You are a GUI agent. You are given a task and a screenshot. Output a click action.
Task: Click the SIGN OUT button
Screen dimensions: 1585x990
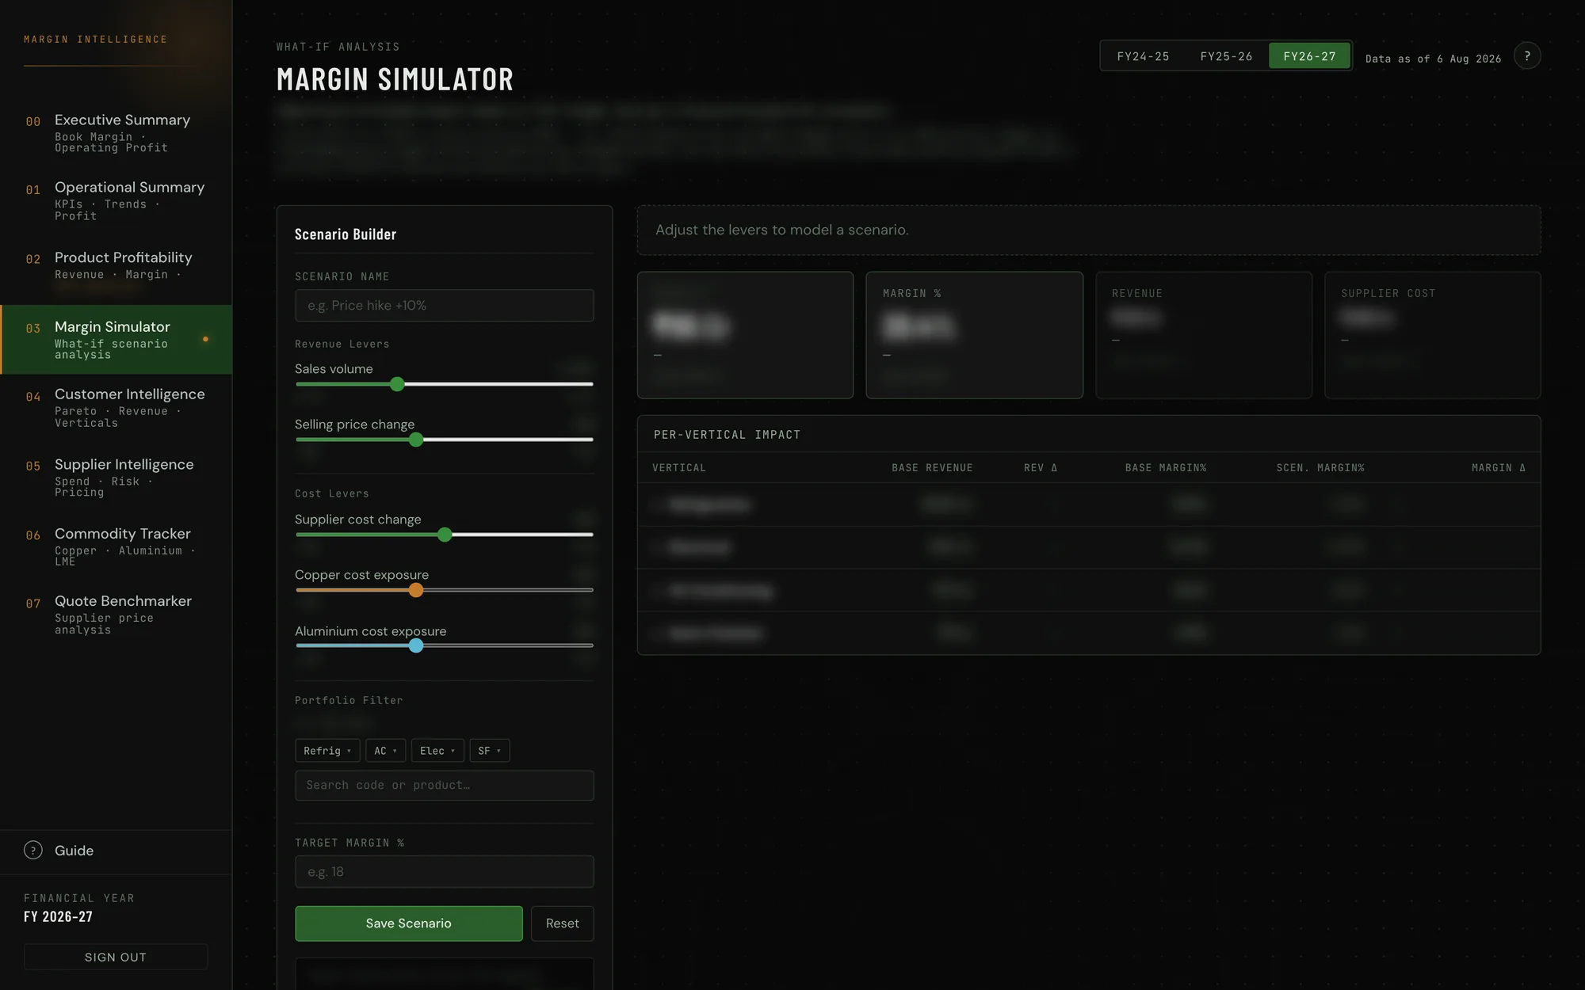coord(116,957)
